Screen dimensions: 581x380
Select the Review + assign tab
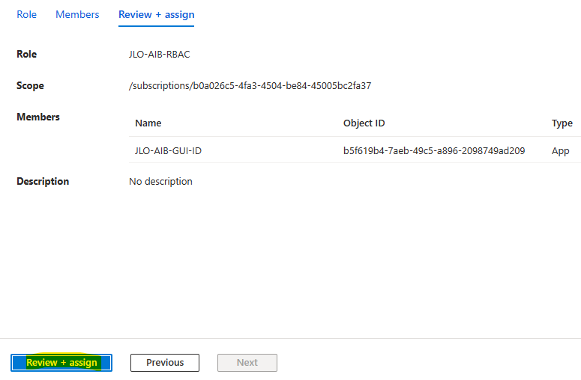pos(157,14)
